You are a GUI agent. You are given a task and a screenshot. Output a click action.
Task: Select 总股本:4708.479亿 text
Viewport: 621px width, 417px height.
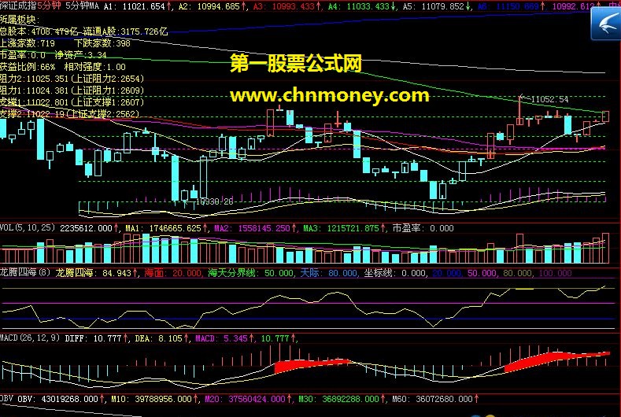(39, 31)
